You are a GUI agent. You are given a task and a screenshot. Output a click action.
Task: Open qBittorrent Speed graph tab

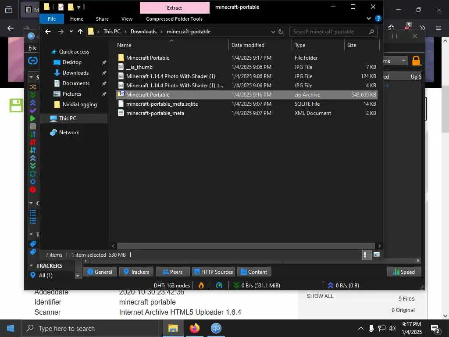pyautogui.click(x=404, y=272)
